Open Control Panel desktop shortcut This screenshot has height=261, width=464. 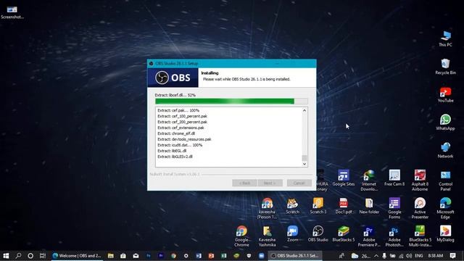tap(445, 181)
